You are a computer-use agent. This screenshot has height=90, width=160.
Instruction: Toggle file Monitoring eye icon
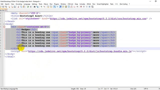[x=77, y=7]
